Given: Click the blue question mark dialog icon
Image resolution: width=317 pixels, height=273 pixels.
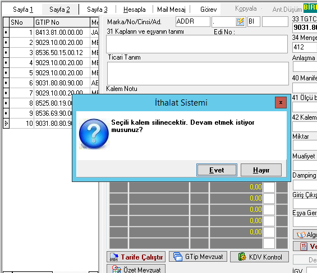Looking at the screenshot, I should (94, 134).
